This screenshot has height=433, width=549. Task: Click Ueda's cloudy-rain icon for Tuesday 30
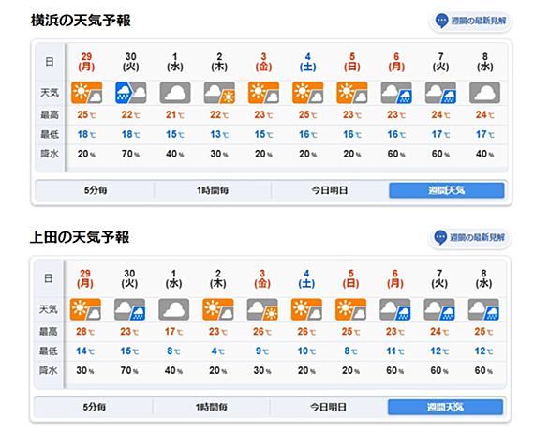129,309
